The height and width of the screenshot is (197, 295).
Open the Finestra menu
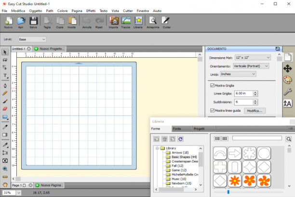point(143,11)
